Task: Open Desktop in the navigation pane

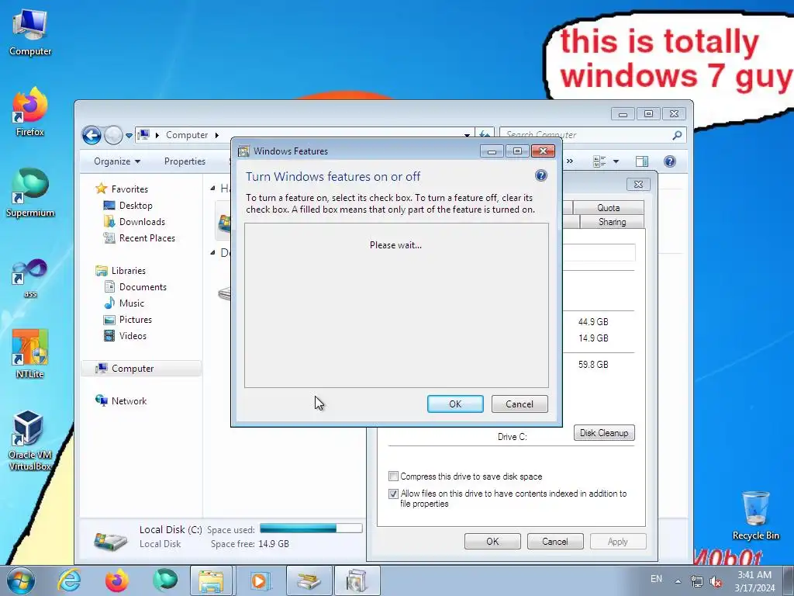Action: click(x=136, y=205)
